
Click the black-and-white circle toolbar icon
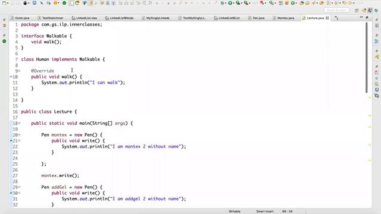coord(25,3)
